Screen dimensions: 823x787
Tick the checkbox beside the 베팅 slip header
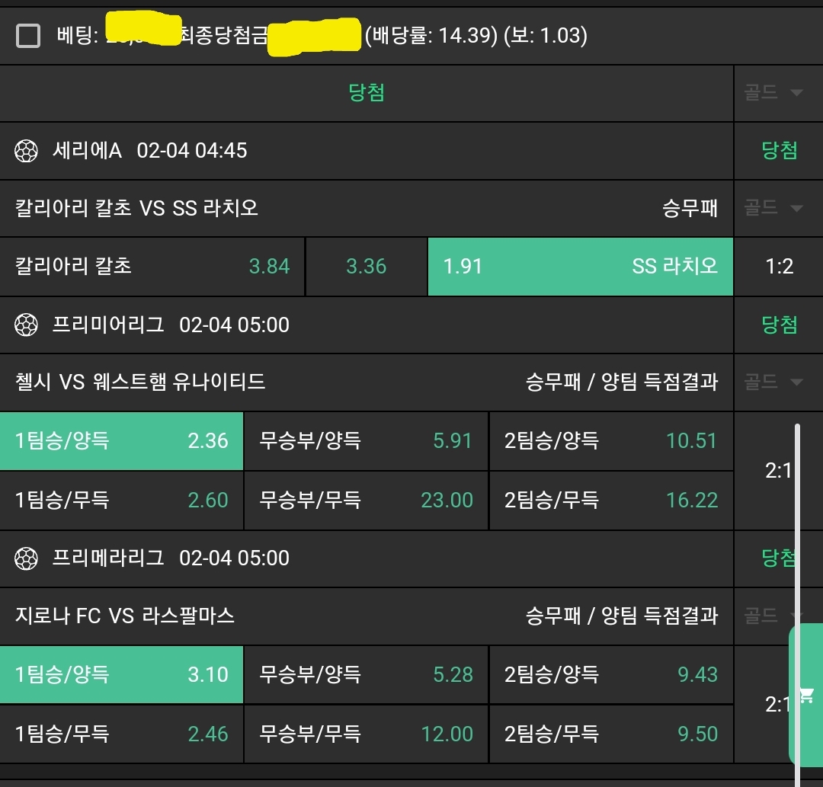28,36
